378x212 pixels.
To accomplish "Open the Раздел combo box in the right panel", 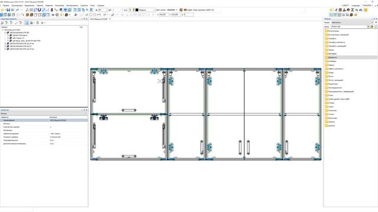I will [351, 22].
